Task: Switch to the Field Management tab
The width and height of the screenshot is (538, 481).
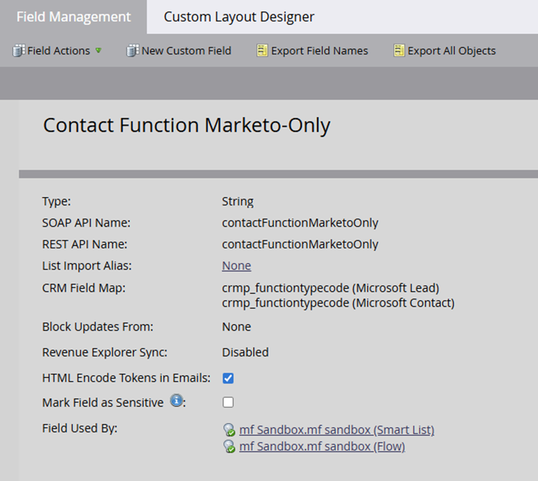Action: [x=73, y=17]
